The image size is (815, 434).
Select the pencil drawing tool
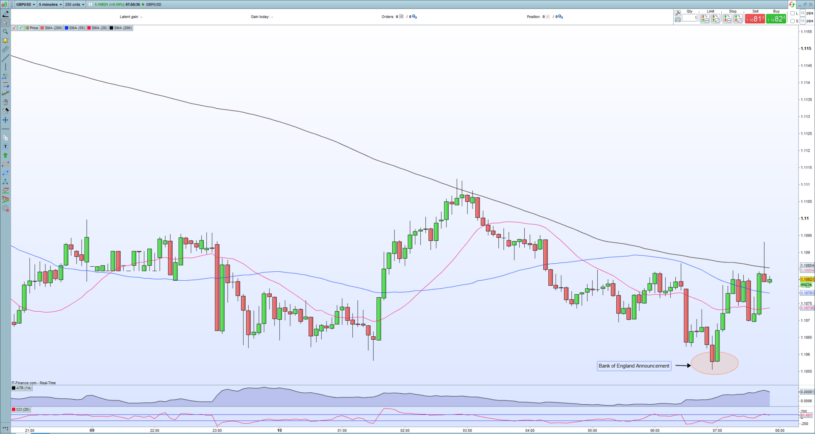[x=6, y=14]
